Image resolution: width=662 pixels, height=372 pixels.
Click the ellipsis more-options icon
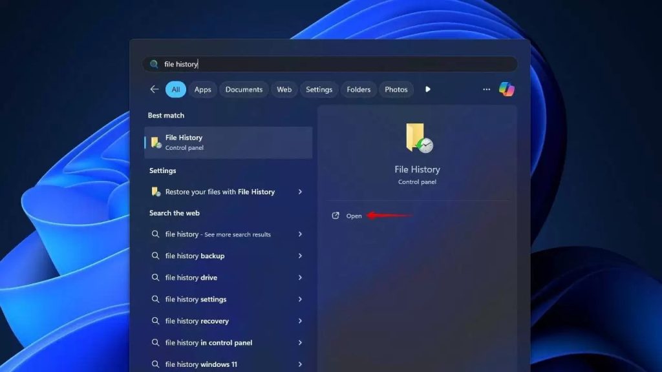tap(486, 89)
